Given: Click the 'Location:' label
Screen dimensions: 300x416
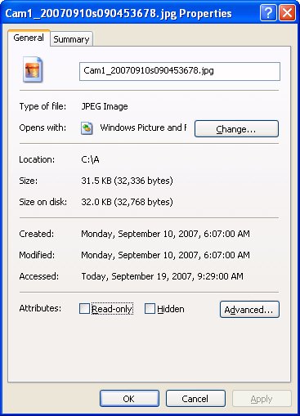Looking at the screenshot, I should pyautogui.click(x=37, y=159).
